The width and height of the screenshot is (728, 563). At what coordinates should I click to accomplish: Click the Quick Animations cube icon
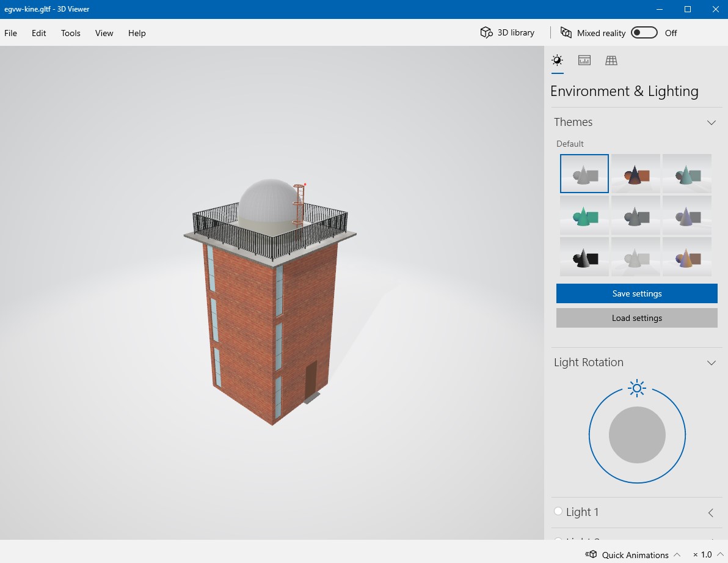coord(591,554)
